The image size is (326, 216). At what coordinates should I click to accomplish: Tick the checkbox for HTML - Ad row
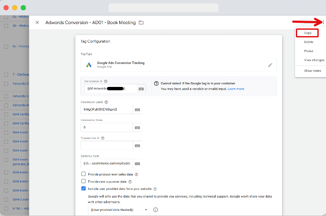click(6, 209)
